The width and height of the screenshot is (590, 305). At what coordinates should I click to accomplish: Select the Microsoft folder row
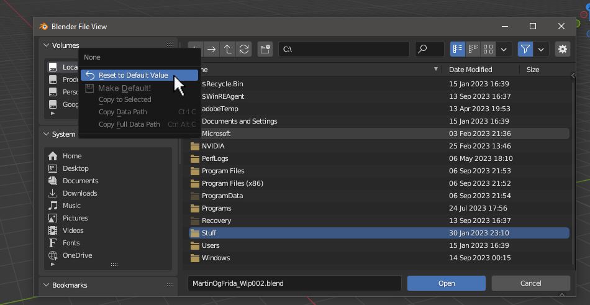point(379,134)
